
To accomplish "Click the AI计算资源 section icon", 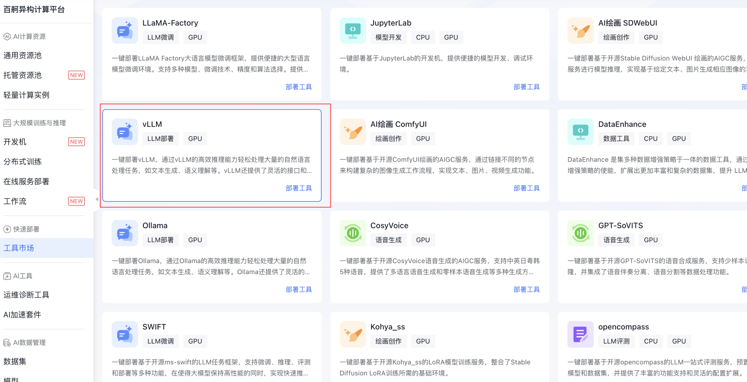I will (x=7, y=37).
